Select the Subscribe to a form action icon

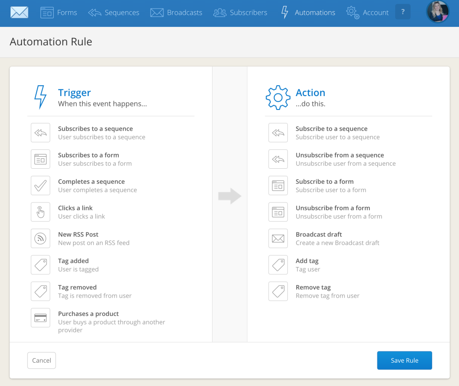click(x=278, y=185)
